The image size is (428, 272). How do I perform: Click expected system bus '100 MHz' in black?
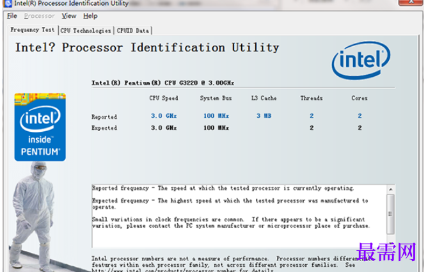[216, 128]
